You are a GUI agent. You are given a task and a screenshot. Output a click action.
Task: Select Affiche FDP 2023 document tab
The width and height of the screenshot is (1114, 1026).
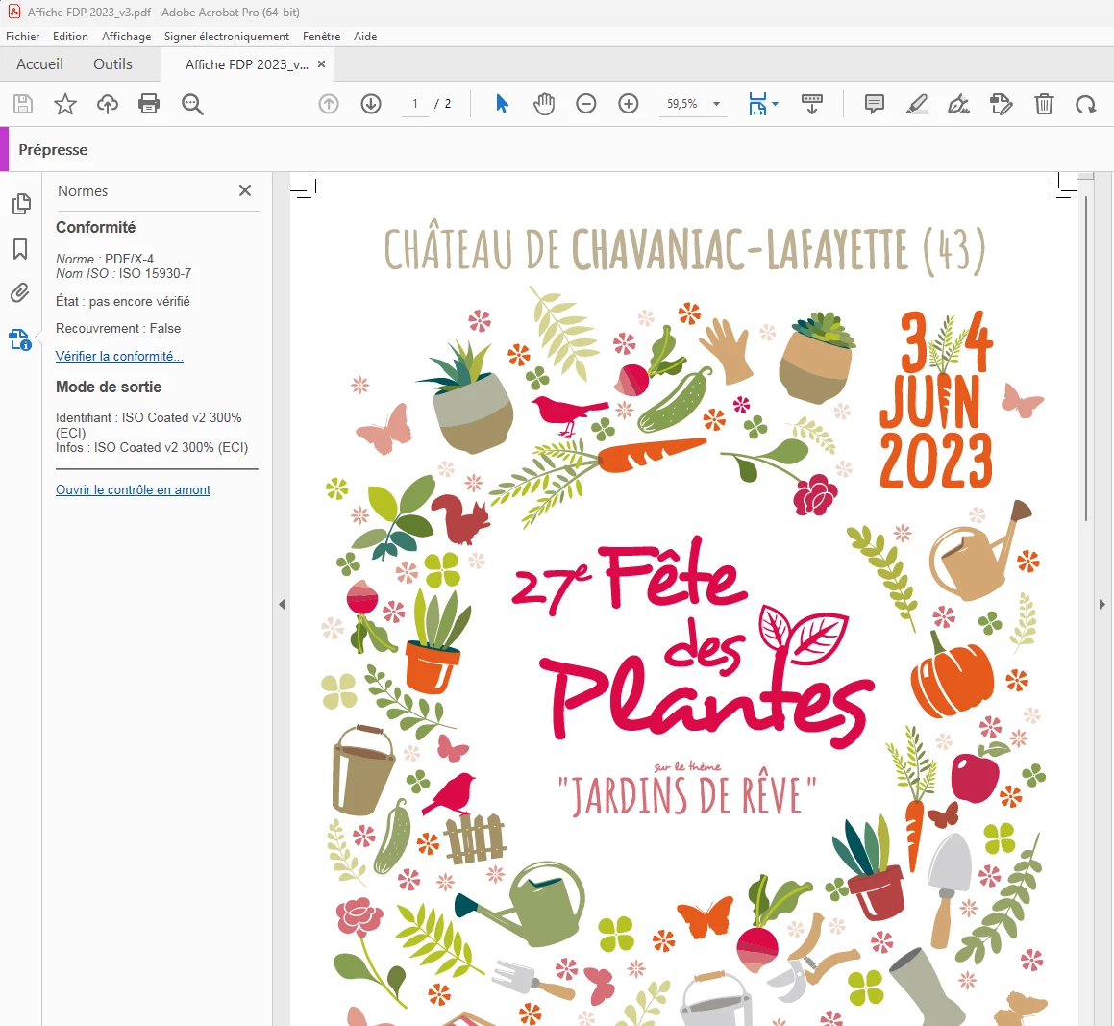(x=246, y=64)
